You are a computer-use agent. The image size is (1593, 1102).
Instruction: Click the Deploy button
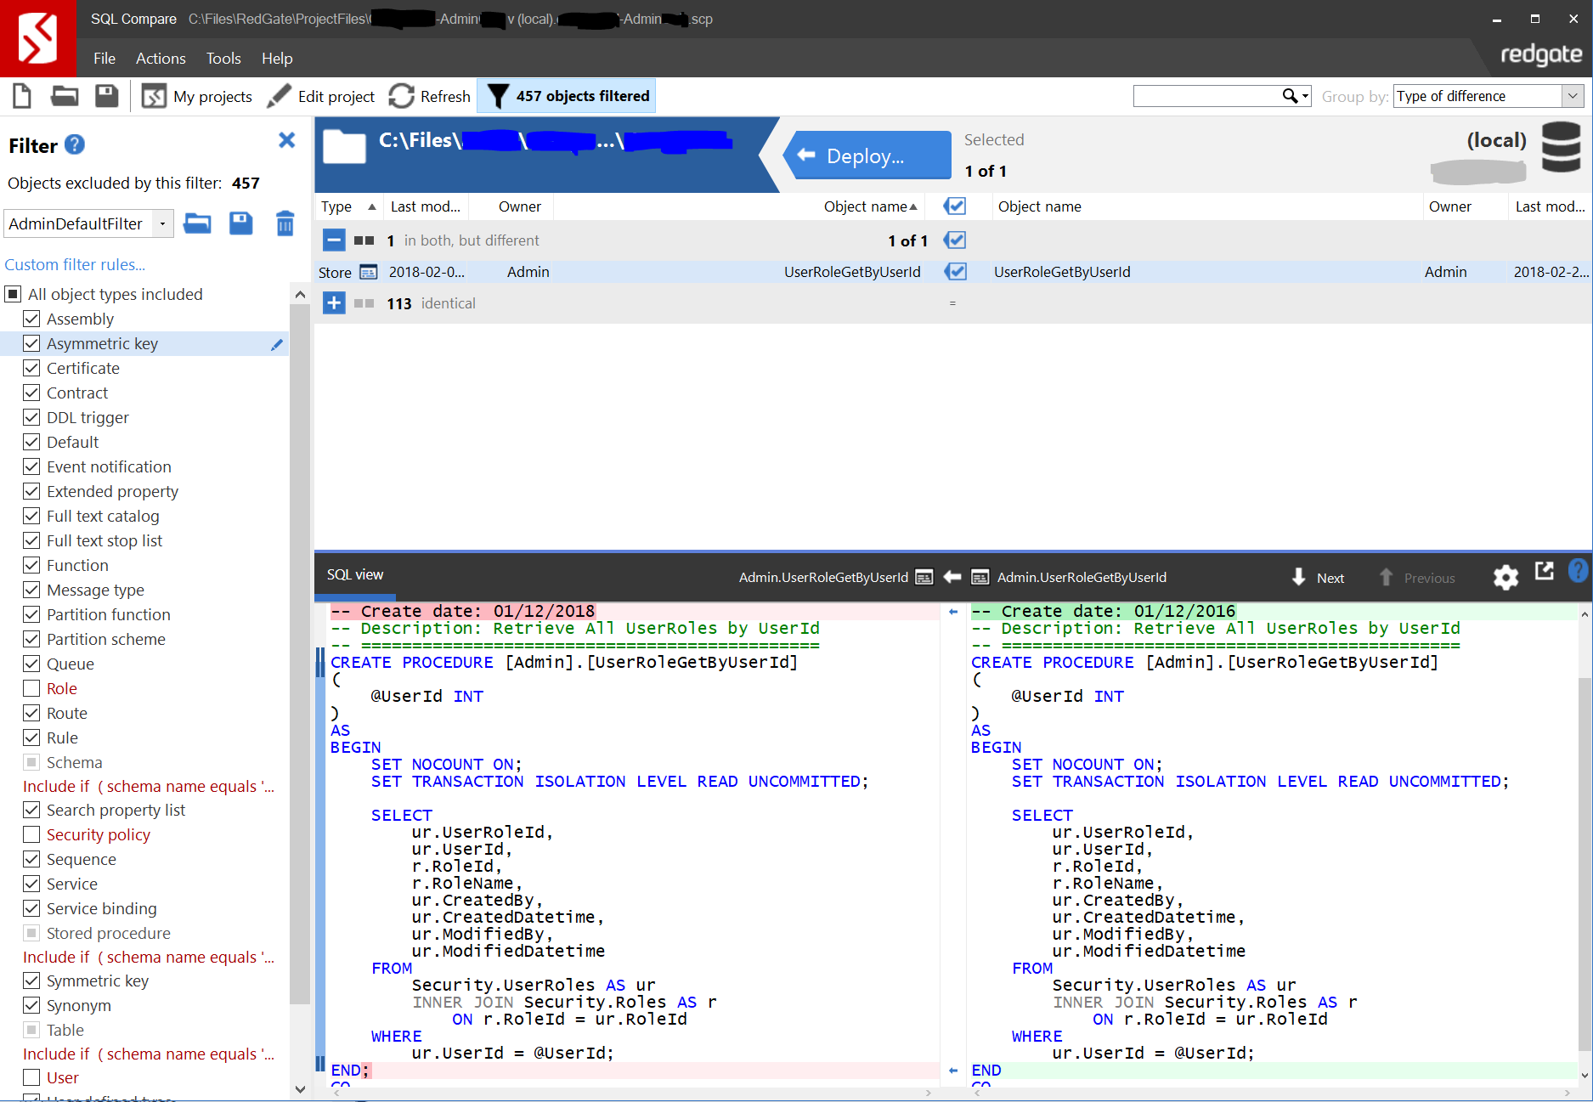pyautogui.click(x=867, y=155)
